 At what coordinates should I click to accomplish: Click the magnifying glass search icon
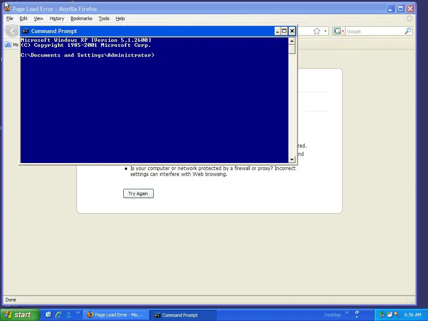[408, 31]
